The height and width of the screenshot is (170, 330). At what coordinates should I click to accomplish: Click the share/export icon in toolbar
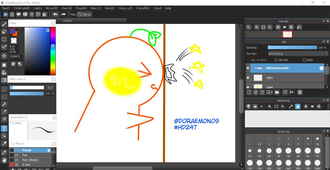[x=12, y=14]
